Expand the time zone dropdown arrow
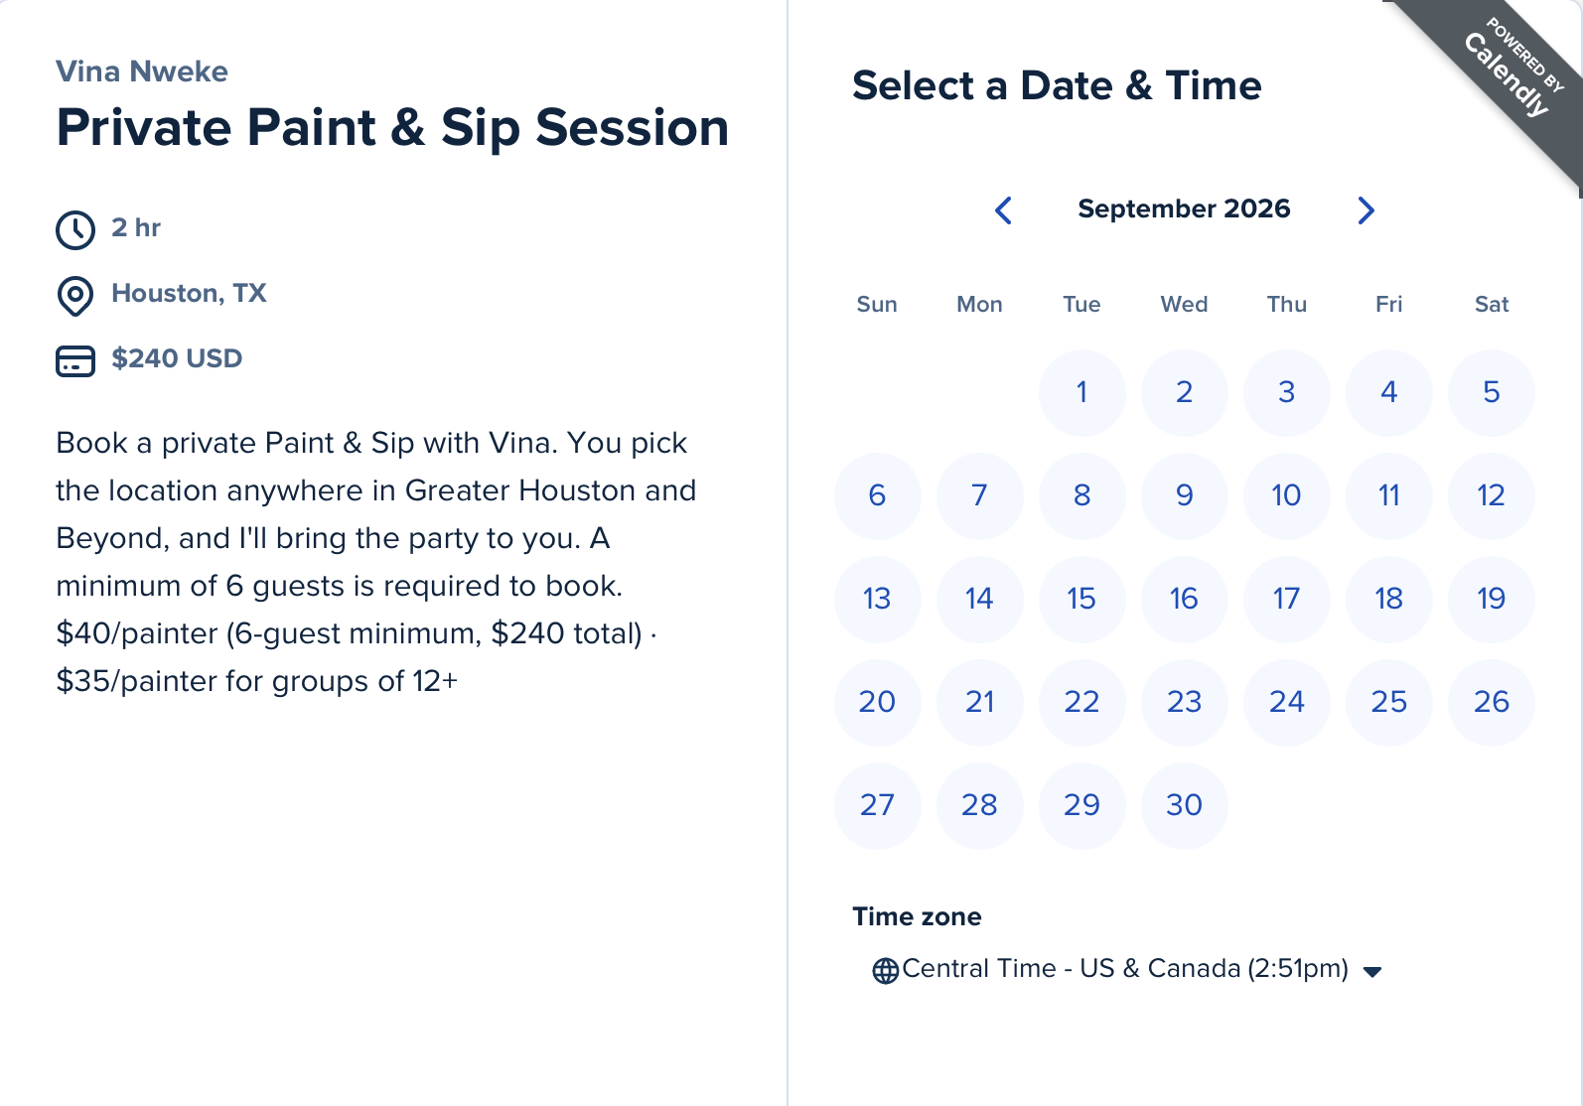The width and height of the screenshot is (1583, 1106). (x=1372, y=972)
